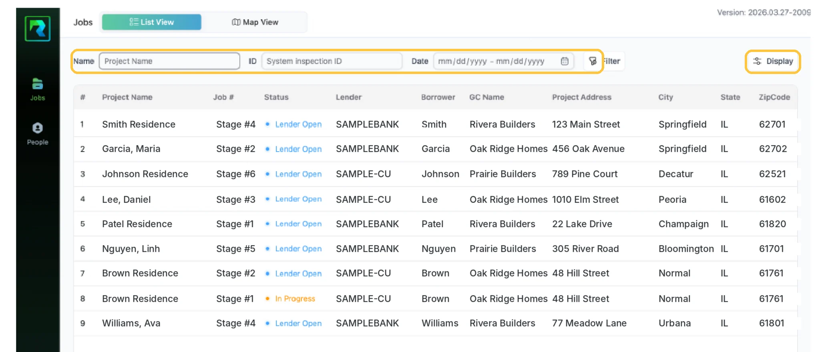Sort by Project Name column header
The width and height of the screenshot is (820, 352).
click(x=127, y=97)
